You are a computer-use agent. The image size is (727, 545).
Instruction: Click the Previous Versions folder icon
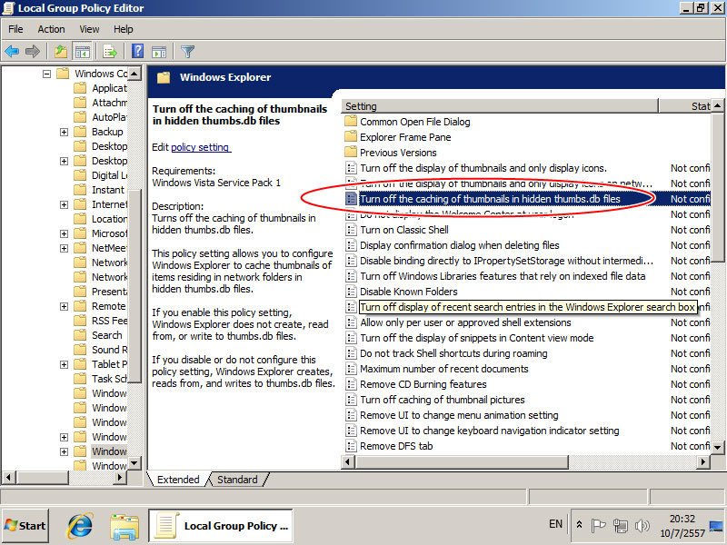tap(351, 153)
